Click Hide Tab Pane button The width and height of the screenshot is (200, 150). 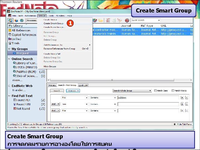pos(182,124)
